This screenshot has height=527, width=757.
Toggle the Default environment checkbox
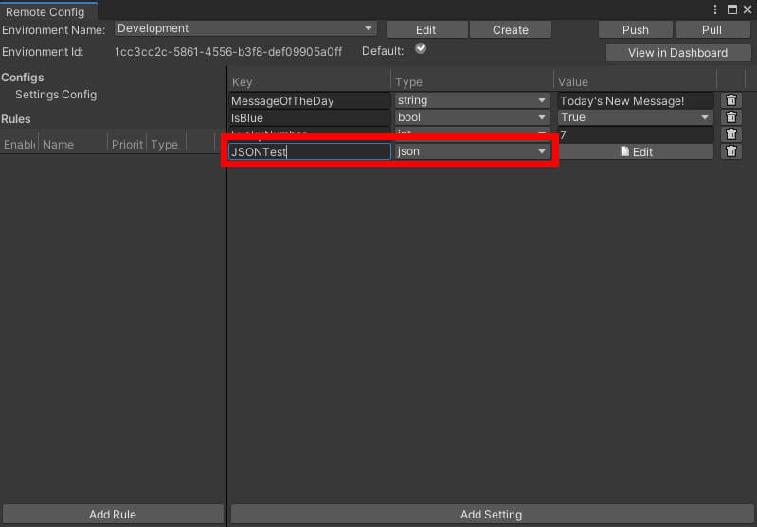(421, 49)
